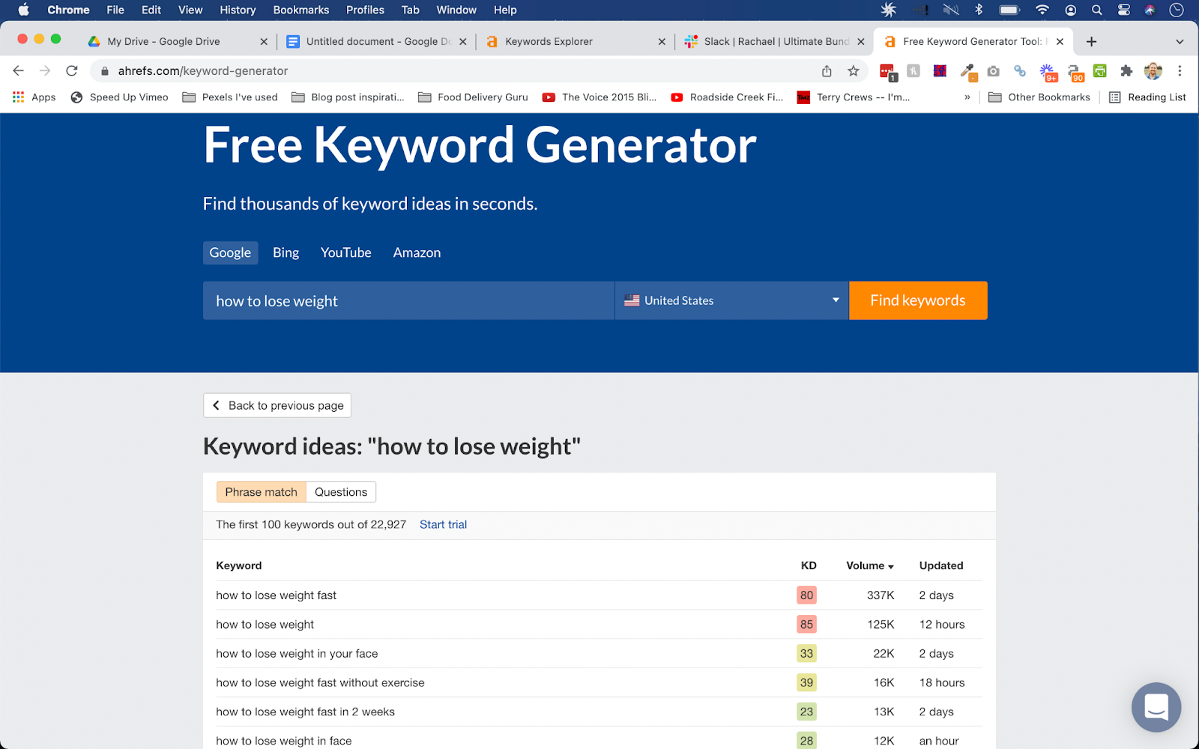Image resolution: width=1199 pixels, height=749 pixels.
Task: Launch Siri from the menu bar
Action: coord(1150,10)
